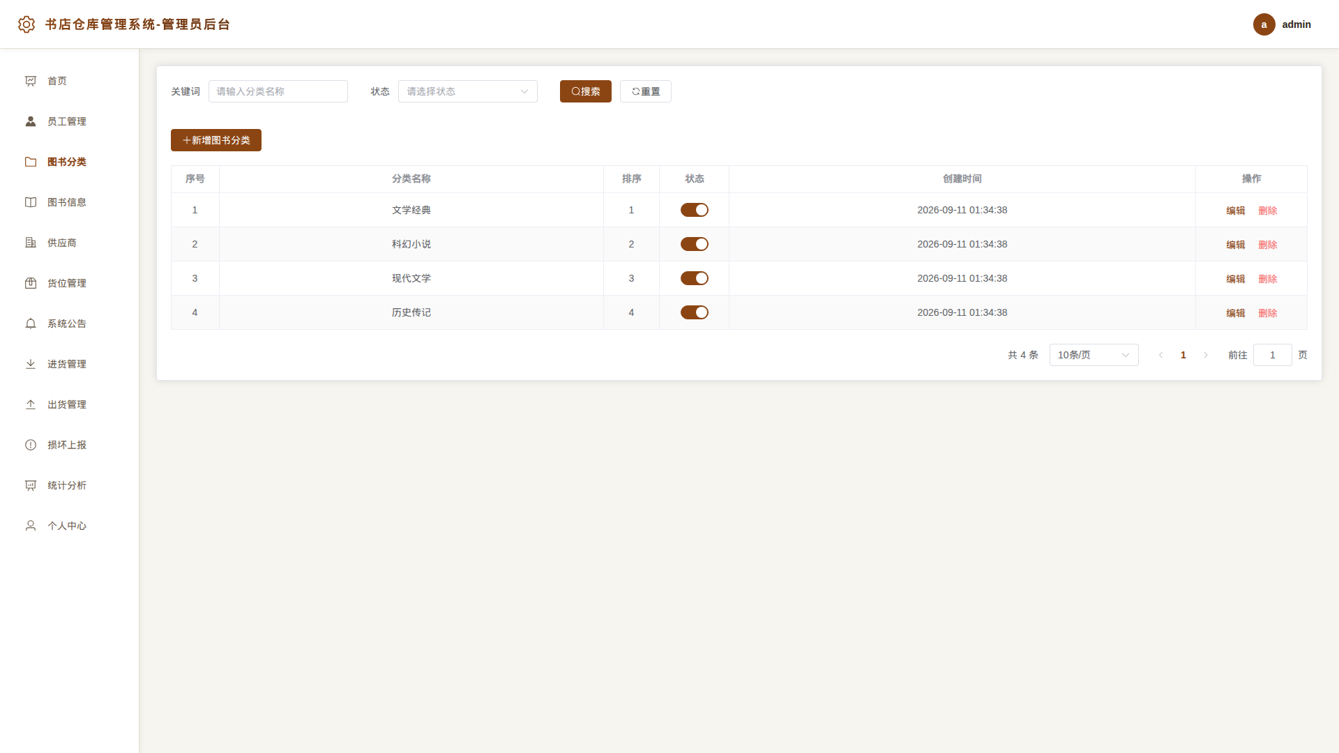Screen dimensions: 1339x753
Task: Click the 损坏上报 warning icon
Action: (31, 445)
